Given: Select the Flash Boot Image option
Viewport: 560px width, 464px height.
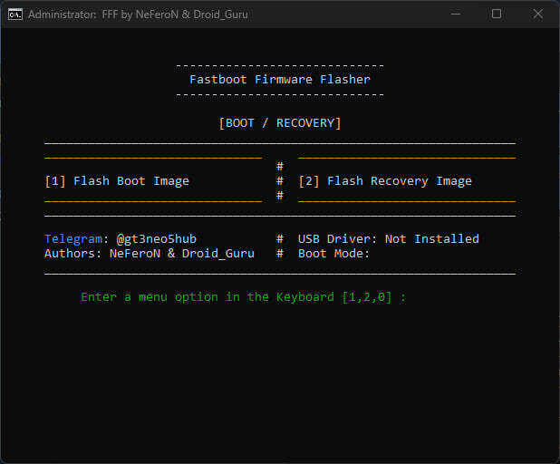Looking at the screenshot, I should pyautogui.click(x=117, y=181).
